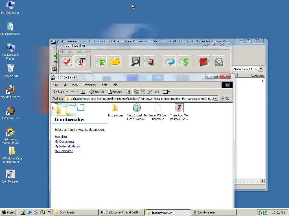This screenshot has width=289, height=216.
Task: Select the Windows Media Player desktop shortcut
Action: 10,136
